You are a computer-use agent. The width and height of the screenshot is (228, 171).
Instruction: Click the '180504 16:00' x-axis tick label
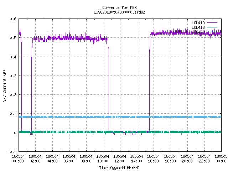point(154,159)
